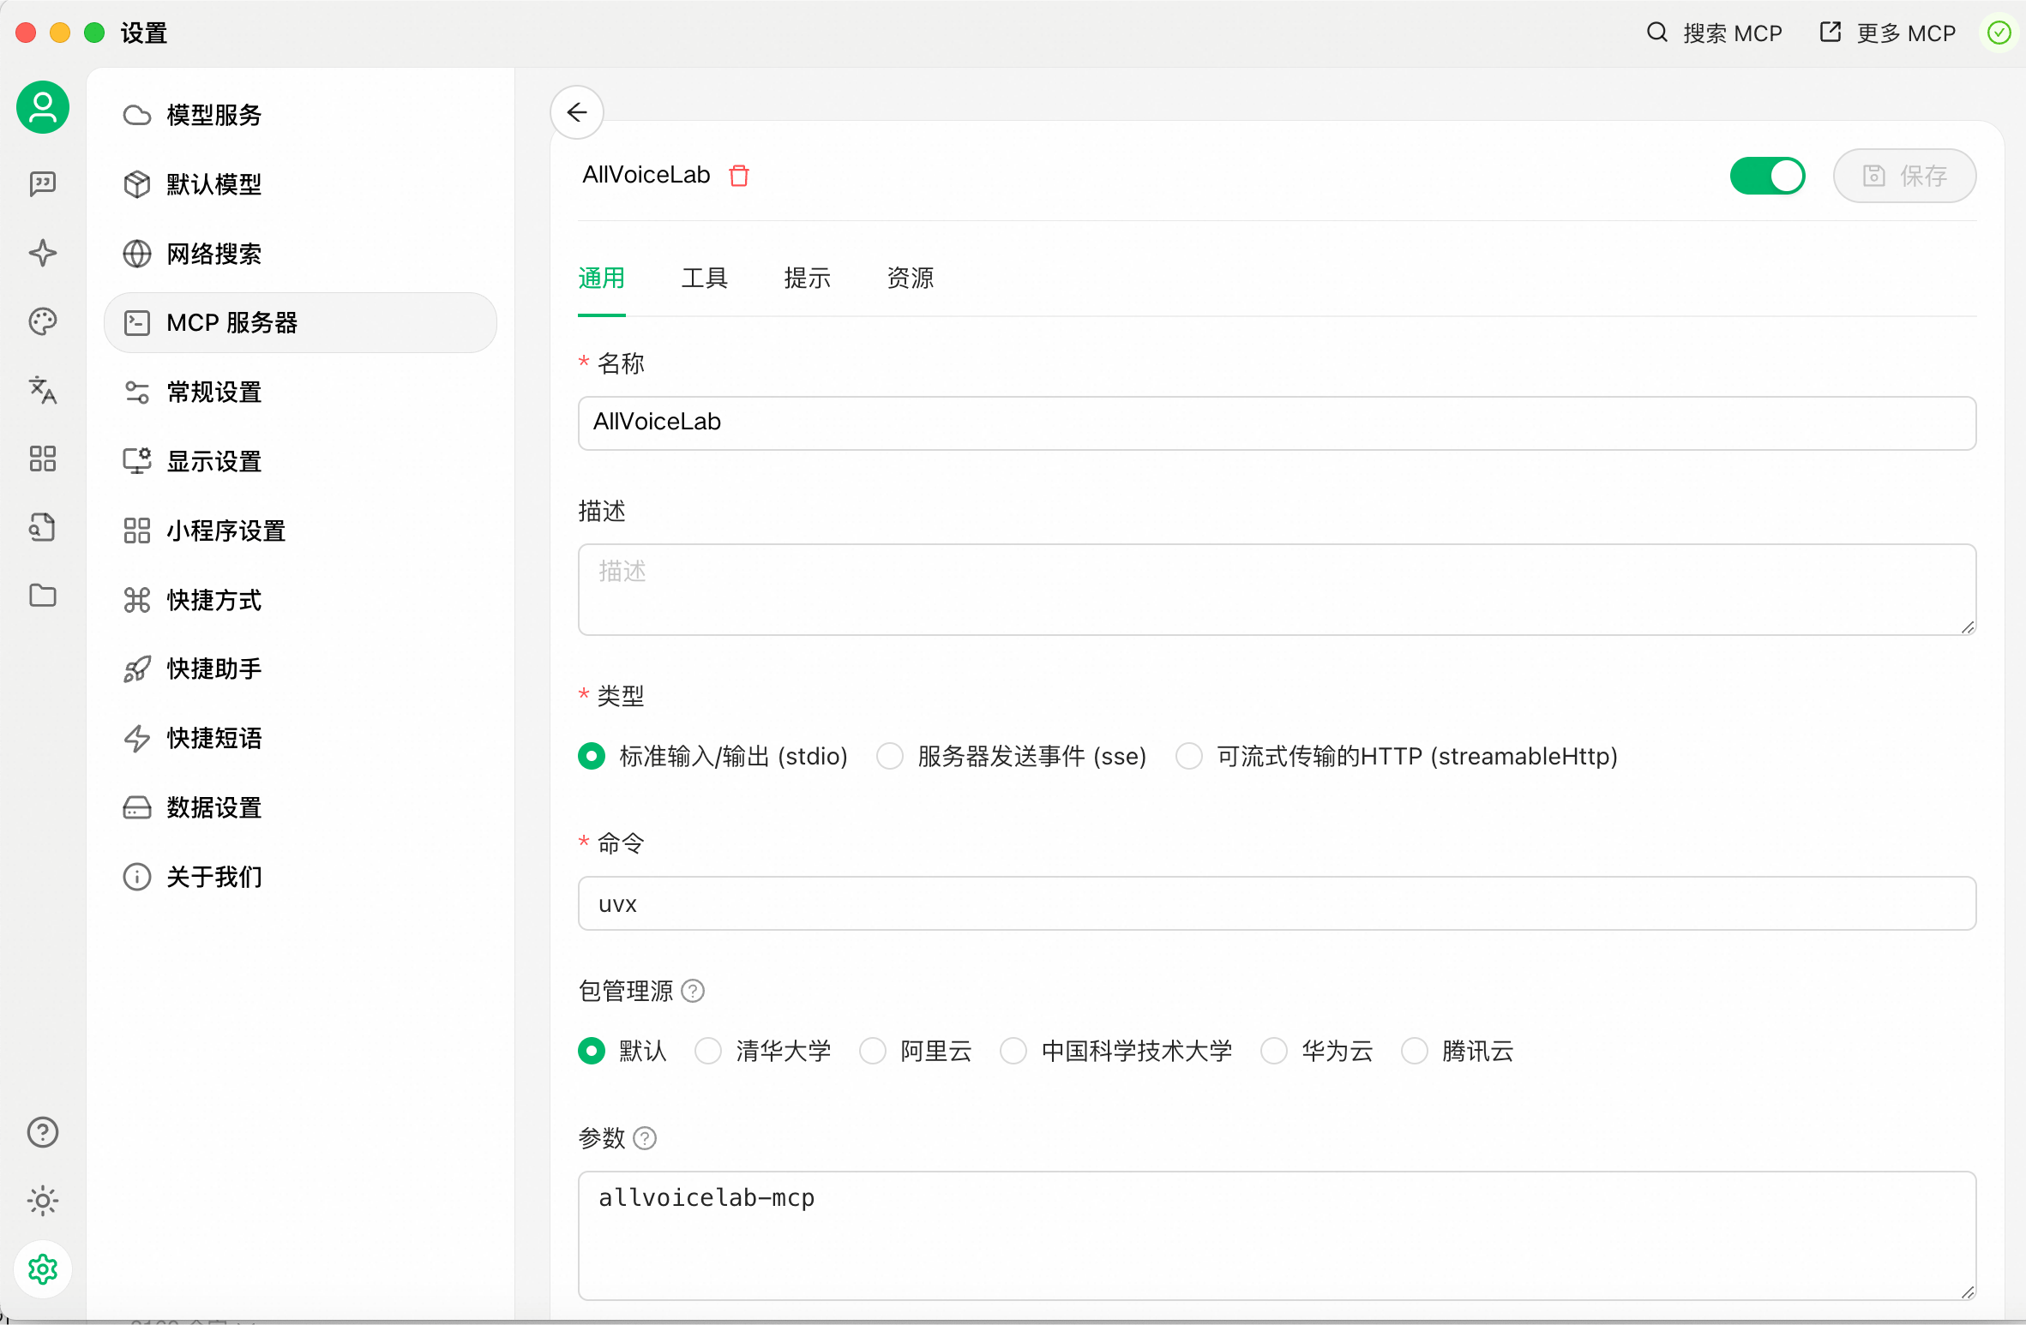This screenshot has width=2026, height=1325.
Task: Click the back arrow button
Action: (577, 112)
